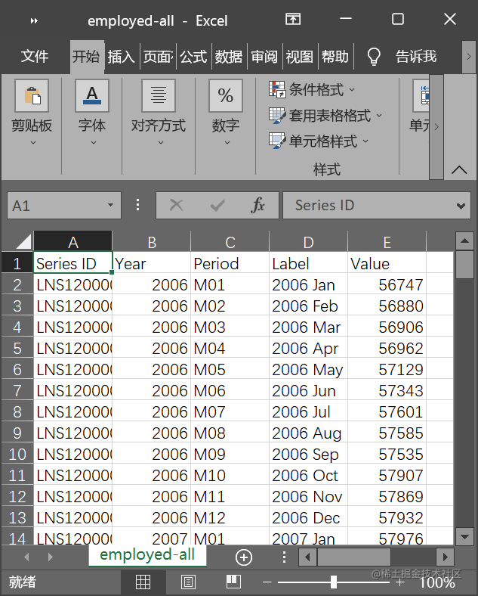Switch to Normal view in status bar
The image size is (478, 596).
pyautogui.click(x=143, y=582)
